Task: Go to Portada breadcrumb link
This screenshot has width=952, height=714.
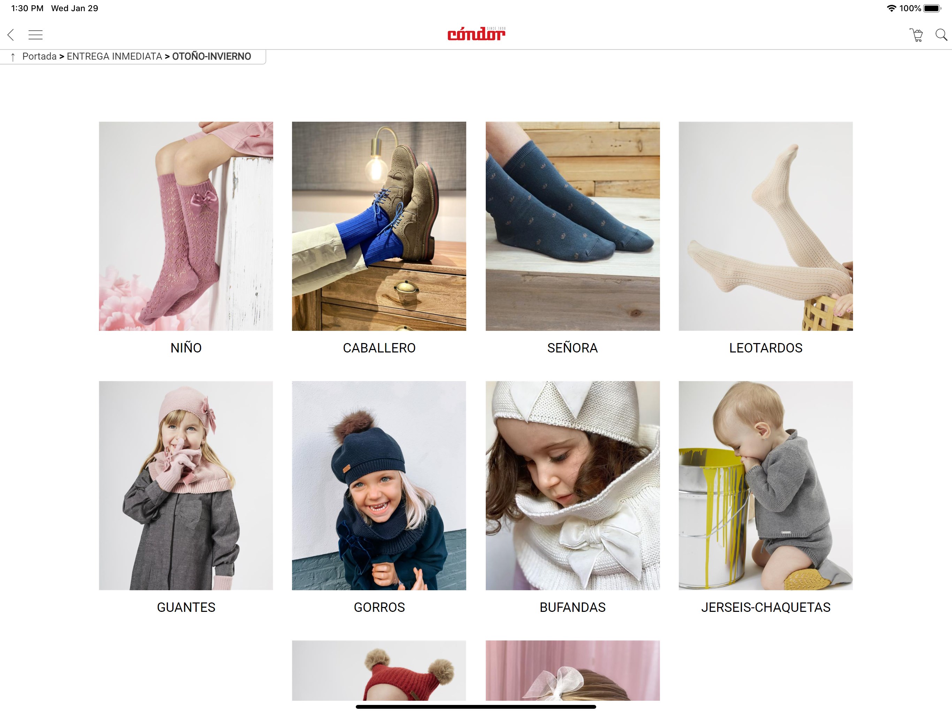Action: pyautogui.click(x=39, y=56)
